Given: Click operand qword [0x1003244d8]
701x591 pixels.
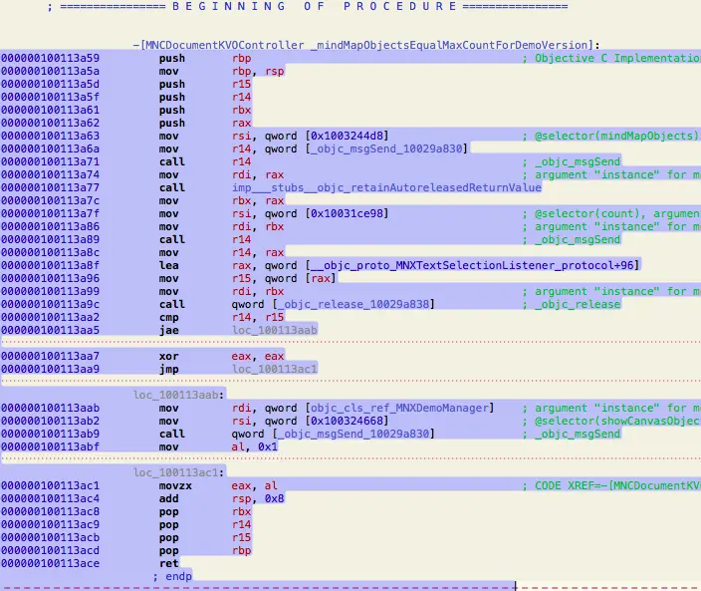Looking at the screenshot, I should [327, 136].
